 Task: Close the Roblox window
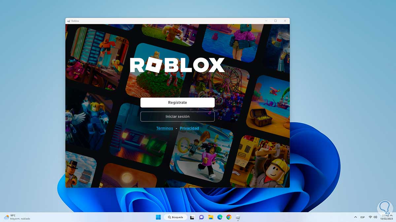pos(285,21)
